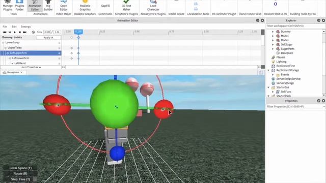Expand the Events folder arrow
Image resolution: width=326 pixels, height=183 pixels.
pyautogui.click(x=273, y=75)
